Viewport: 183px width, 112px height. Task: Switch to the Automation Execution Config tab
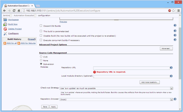pos(19,5)
